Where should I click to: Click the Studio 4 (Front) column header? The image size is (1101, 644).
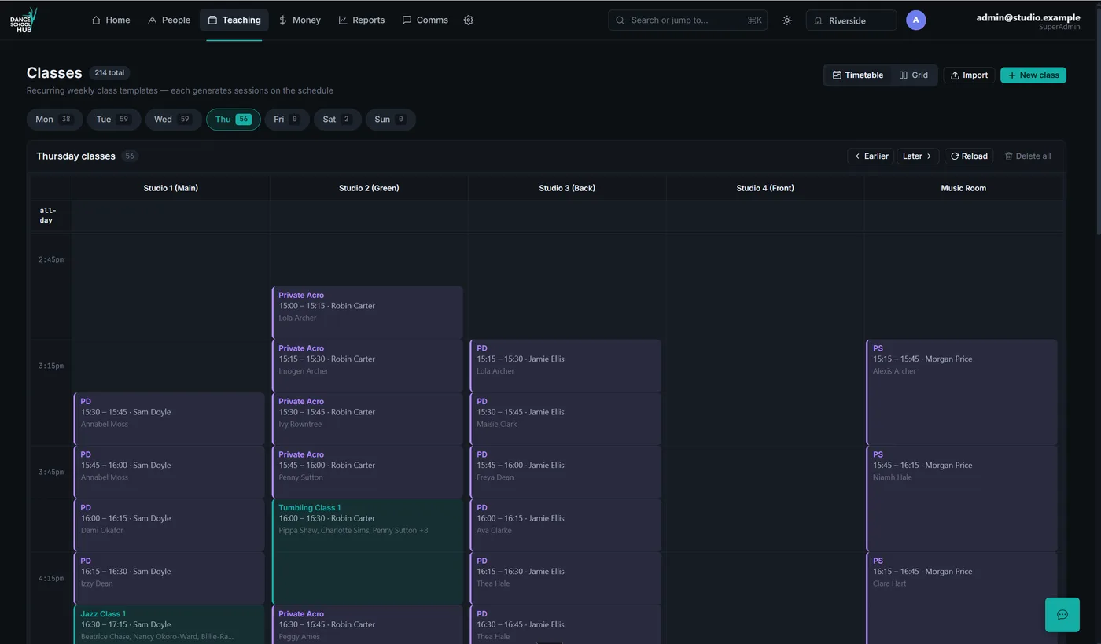pyautogui.click(x=765, y=188)
